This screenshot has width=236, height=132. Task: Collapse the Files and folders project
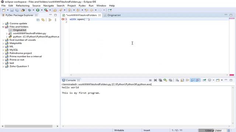(3, 27)
